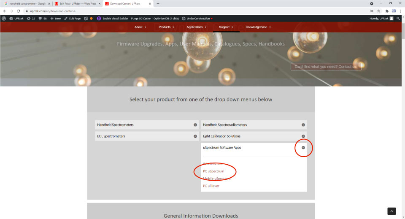
Task: Click the purple Divi builder icon
Action: [99, 19]
